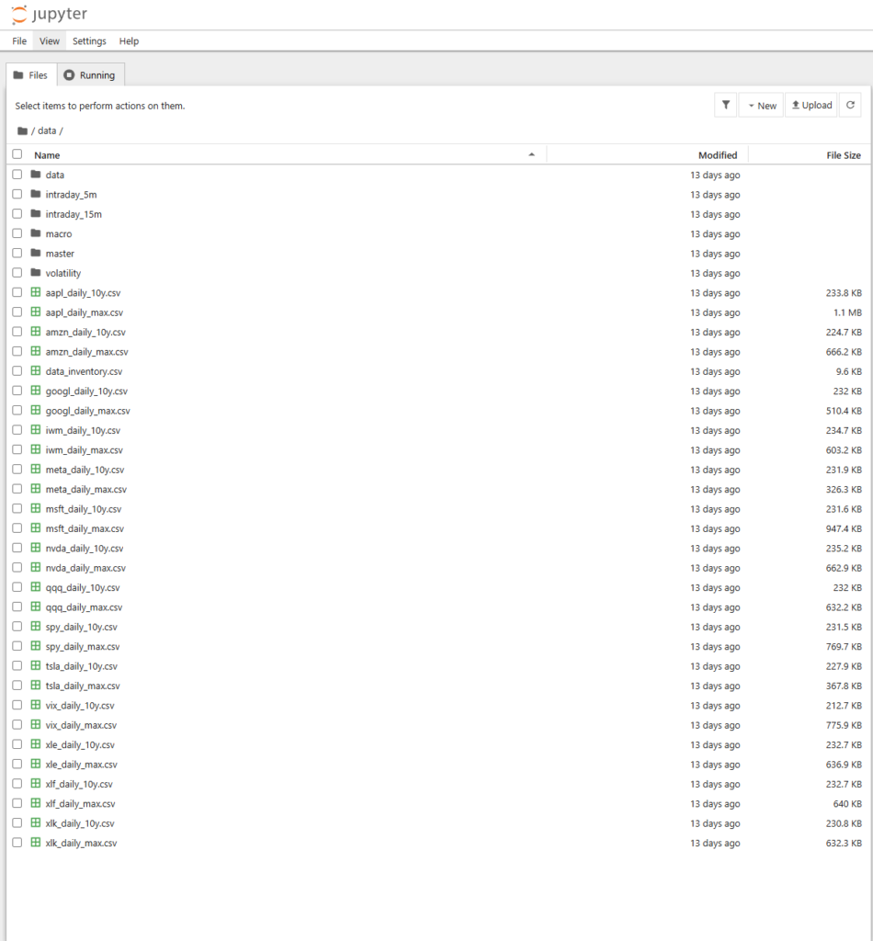Select the xlk_daily_10y.csv file name
873x941 pixels.
(x=80, y=822)
